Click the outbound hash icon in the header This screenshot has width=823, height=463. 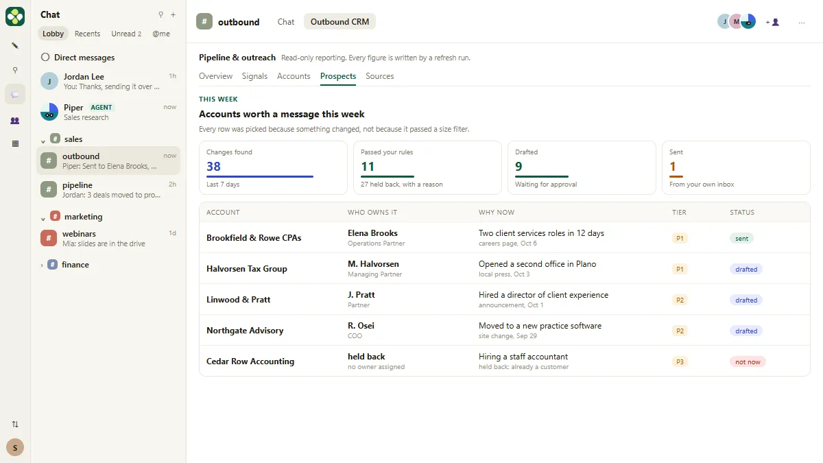tap(204, 21)
